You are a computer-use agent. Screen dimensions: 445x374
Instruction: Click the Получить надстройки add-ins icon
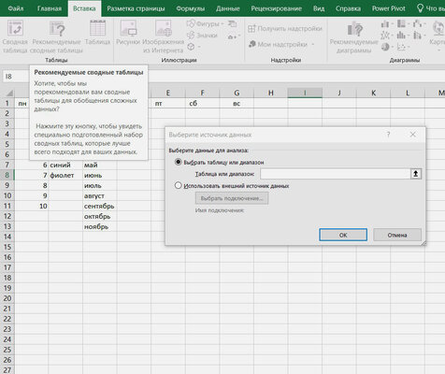point(251,29)
